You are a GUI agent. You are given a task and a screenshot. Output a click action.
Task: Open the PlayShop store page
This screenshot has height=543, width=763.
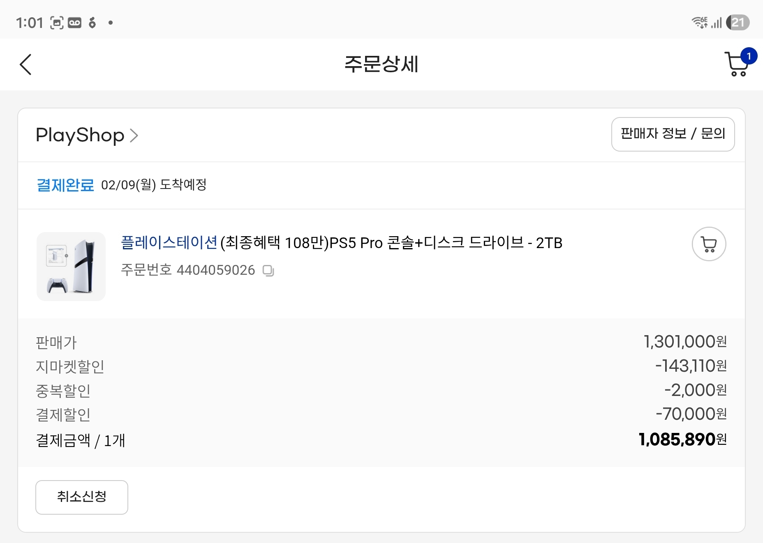[80, 135]
